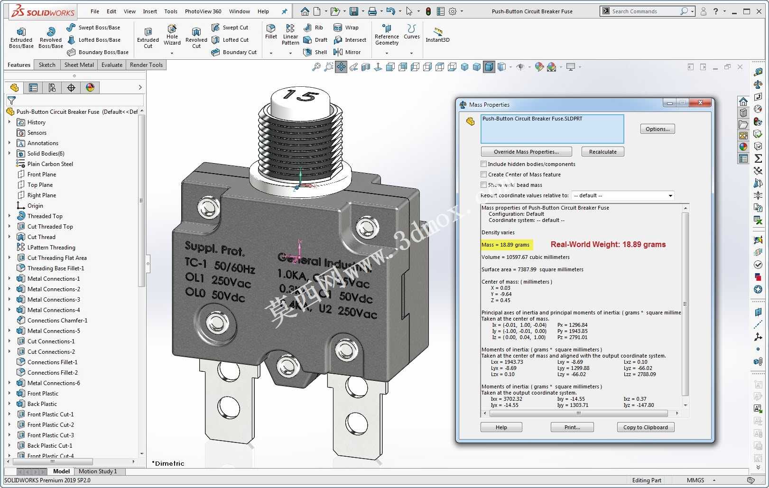Open Reference Geometry tools
The width and height of the screenshot is (769, 488).
[x=387, y=34]
